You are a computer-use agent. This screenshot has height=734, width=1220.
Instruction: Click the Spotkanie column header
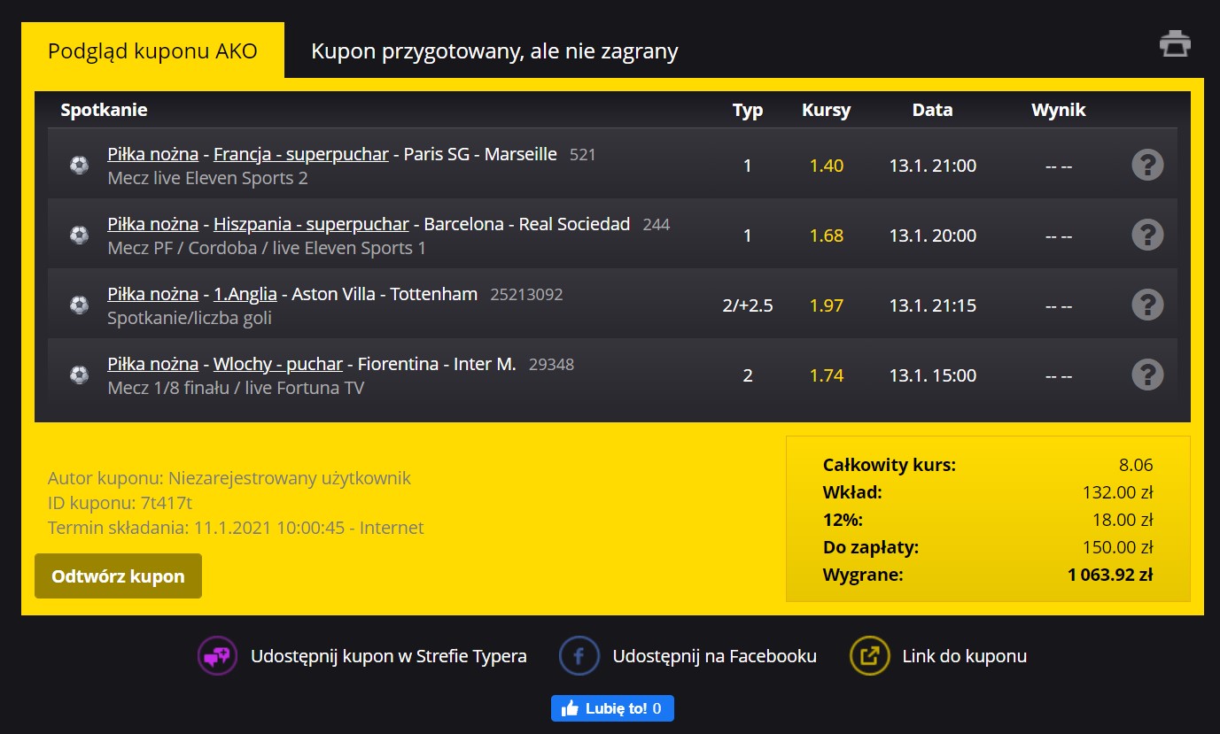click(x=104, y=110)
